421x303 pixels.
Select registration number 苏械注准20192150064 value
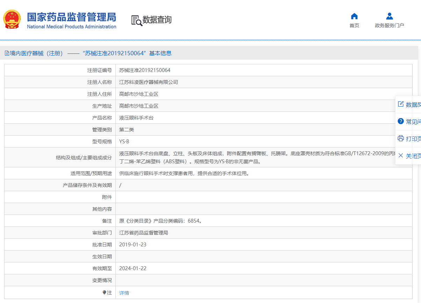[x=145, y=70]
